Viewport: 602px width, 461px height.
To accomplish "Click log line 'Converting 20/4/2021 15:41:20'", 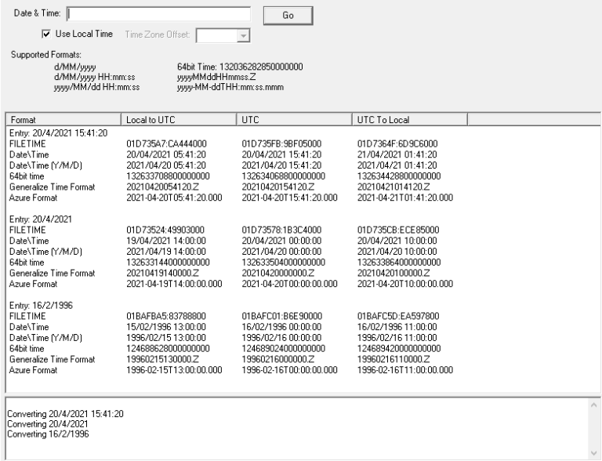I will pyautogui.click(x=65, y=414).
